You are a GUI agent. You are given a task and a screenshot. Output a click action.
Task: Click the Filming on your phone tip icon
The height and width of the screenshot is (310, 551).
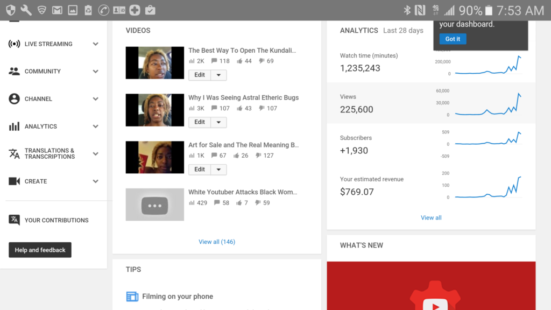(x=132, y=297)
